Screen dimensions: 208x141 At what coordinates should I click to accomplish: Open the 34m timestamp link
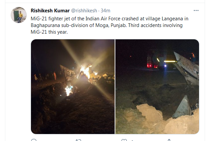pyautogui.click(x=105, y=11)
